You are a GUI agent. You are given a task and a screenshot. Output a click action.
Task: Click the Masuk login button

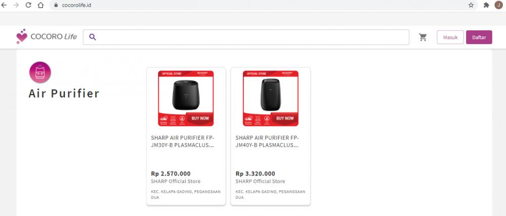click(450, 37)
